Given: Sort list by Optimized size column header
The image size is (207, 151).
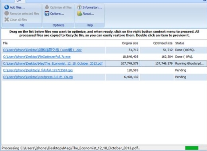Looking at the screenshot, I should [x=163, y=43].
